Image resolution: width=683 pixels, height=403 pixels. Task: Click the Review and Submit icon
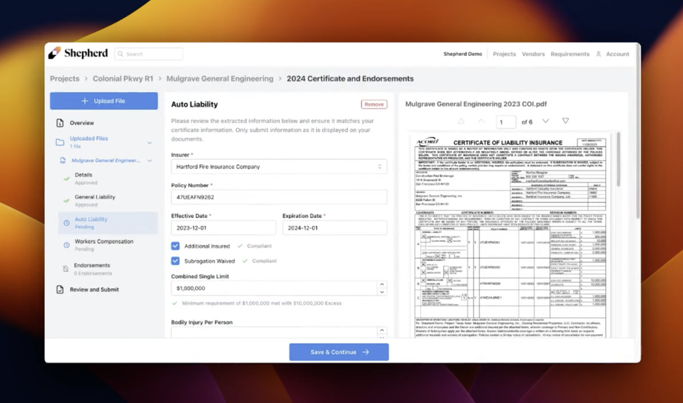click(59, 290)
